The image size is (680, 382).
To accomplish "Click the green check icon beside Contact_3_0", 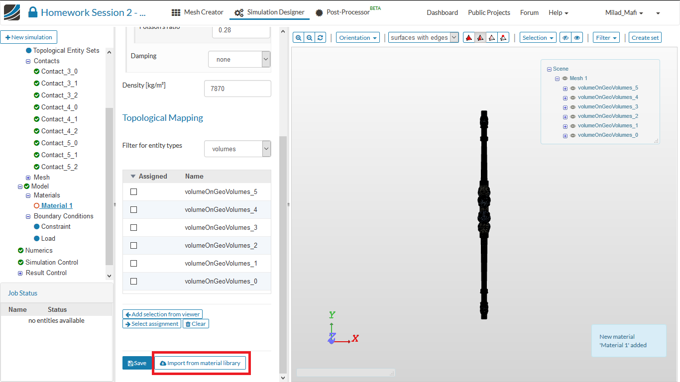I will (37, 71).
